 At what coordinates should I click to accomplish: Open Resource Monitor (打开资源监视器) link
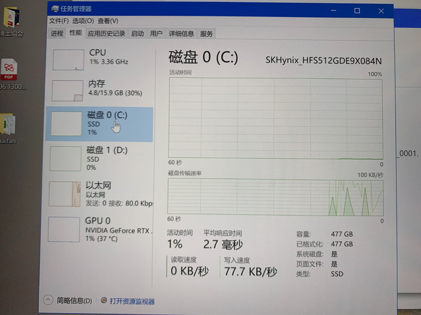tap(132, 301)
